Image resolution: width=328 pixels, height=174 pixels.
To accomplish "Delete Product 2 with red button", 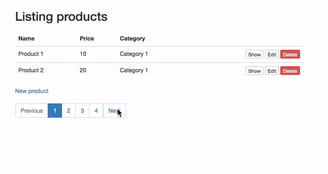I will [290, 71].
